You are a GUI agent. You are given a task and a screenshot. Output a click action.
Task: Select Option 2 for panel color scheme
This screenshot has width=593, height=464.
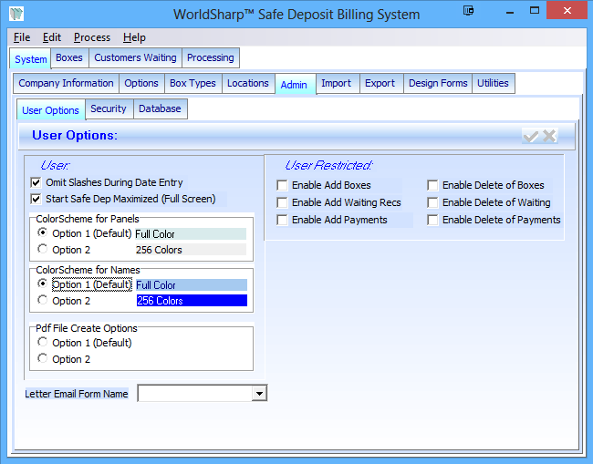(43, 250)
